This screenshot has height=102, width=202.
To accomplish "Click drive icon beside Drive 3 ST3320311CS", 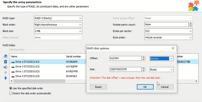I will click(13, 67).
